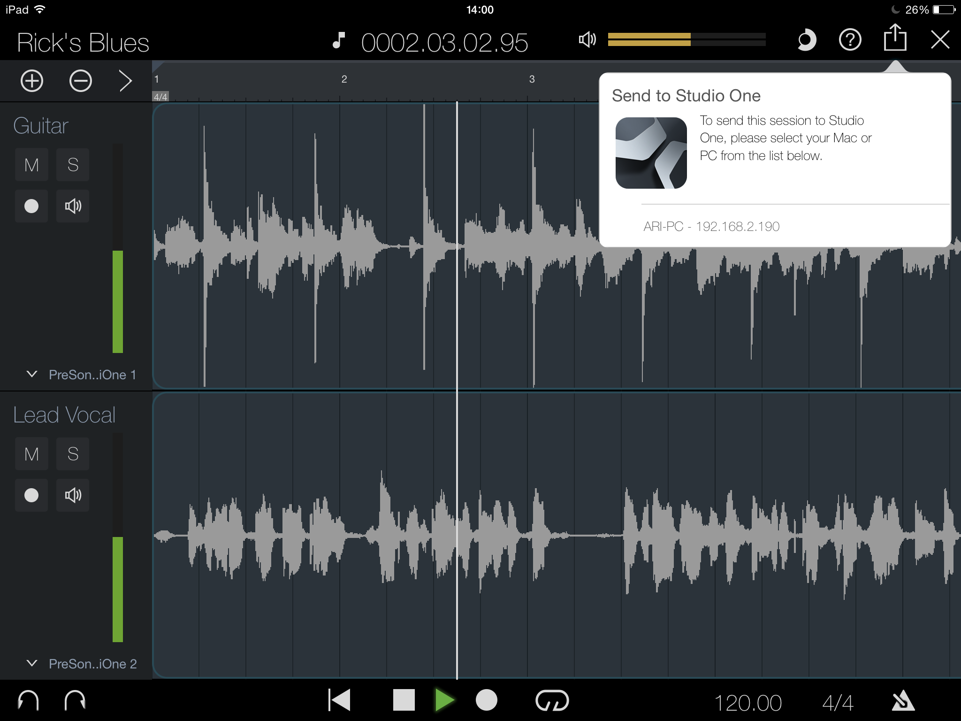Toggle monitoring on the Lead Vocal track

point(73,495)
